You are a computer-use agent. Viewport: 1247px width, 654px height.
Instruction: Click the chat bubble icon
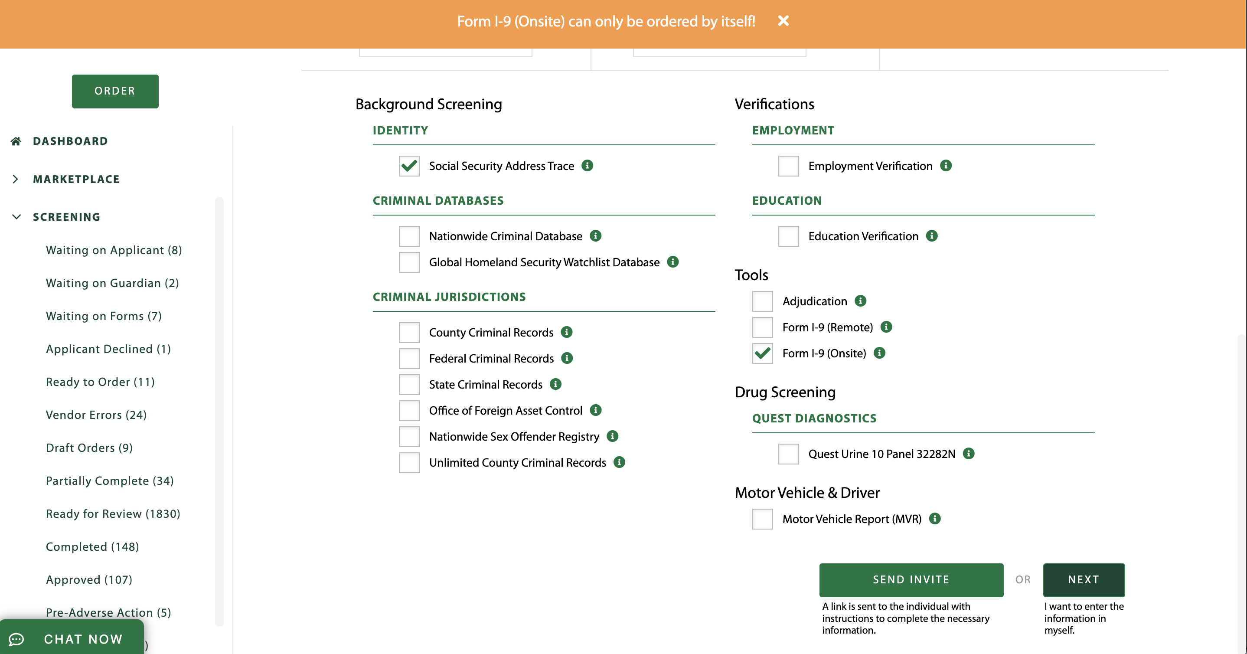[x=16, y=639]
